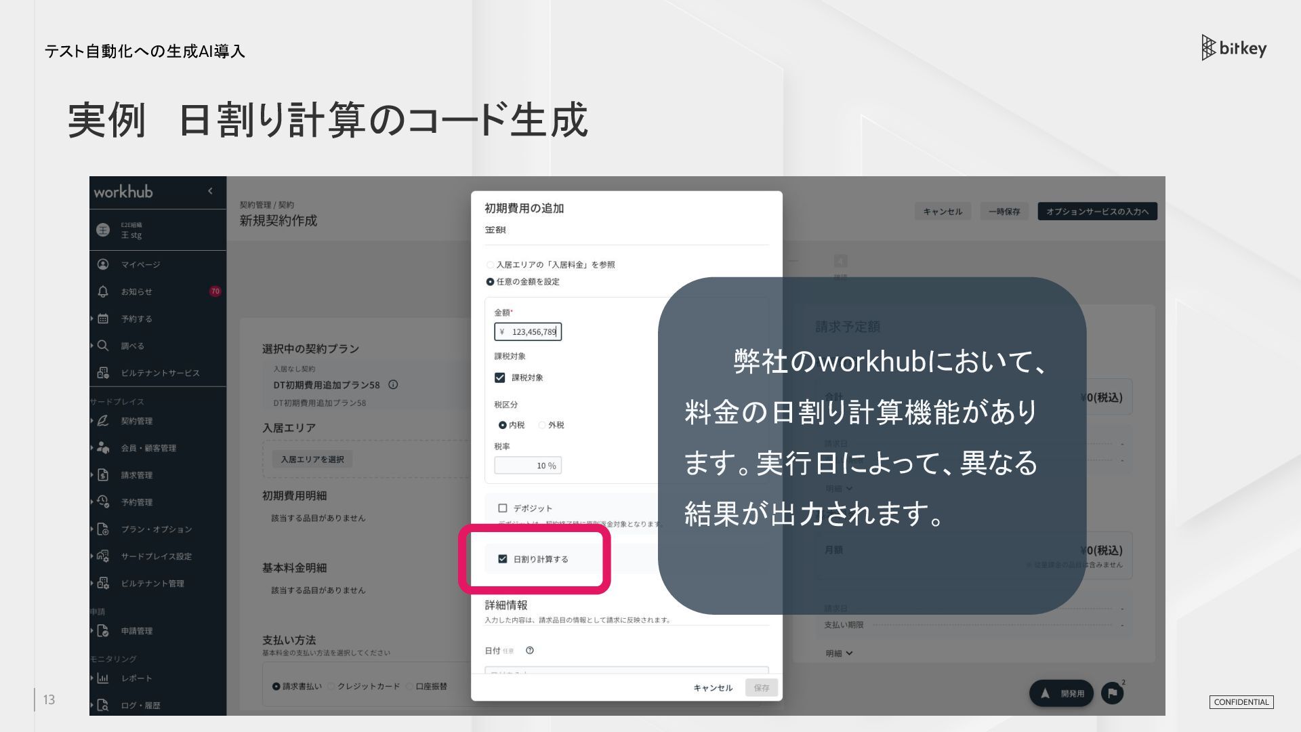
Task: Expand the 会員・顧客管理 sidebar arrow
Action: coord(92,448)
